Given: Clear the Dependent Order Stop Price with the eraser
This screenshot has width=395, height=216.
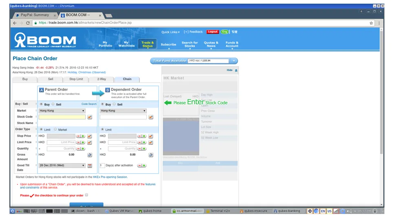Looking at the screenshot, I should point(151,136).
